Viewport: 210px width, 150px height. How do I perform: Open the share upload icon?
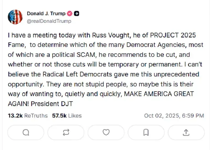pyautogui.click(x=186, y=133)
